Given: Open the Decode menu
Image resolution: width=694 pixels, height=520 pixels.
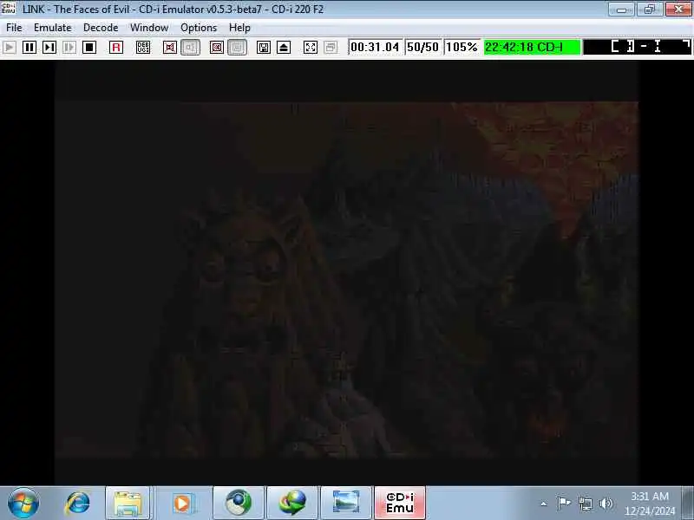Looking at the screenshot, I should click(101, 28).
